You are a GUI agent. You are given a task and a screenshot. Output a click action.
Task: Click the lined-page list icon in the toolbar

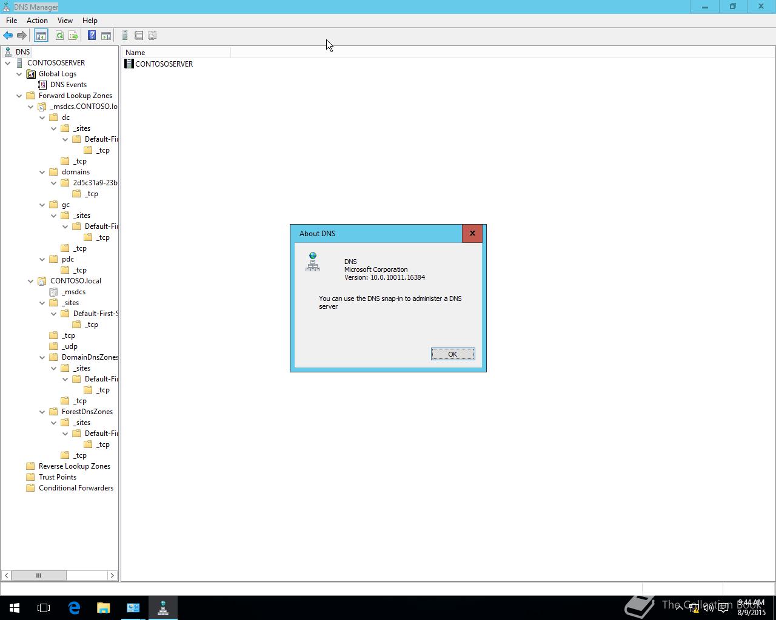coord(139,36)
